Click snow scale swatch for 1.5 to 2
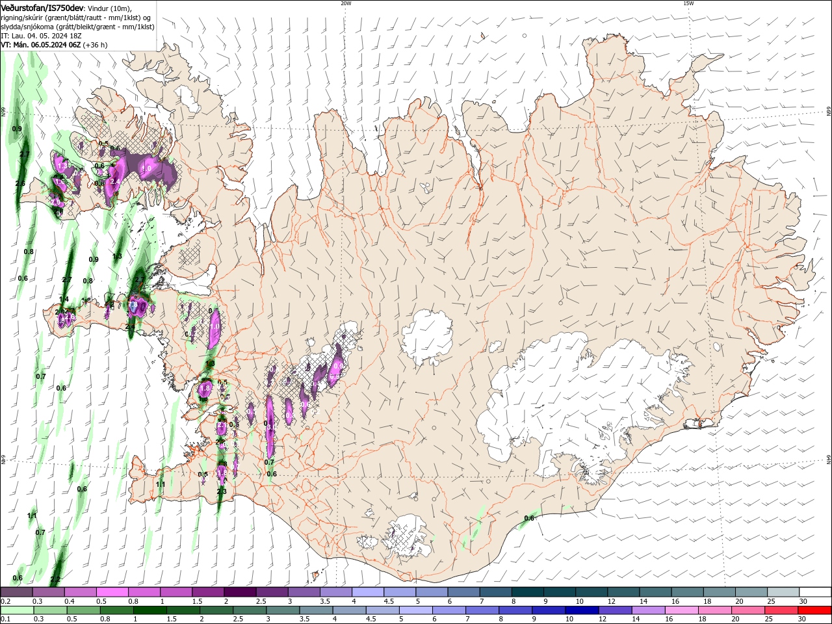 [208, 592]
